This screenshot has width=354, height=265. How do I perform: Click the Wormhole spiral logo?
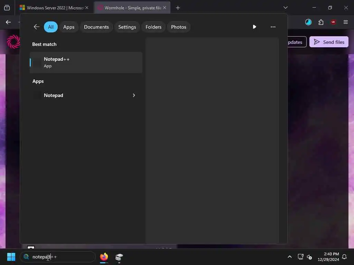[13, 42]
